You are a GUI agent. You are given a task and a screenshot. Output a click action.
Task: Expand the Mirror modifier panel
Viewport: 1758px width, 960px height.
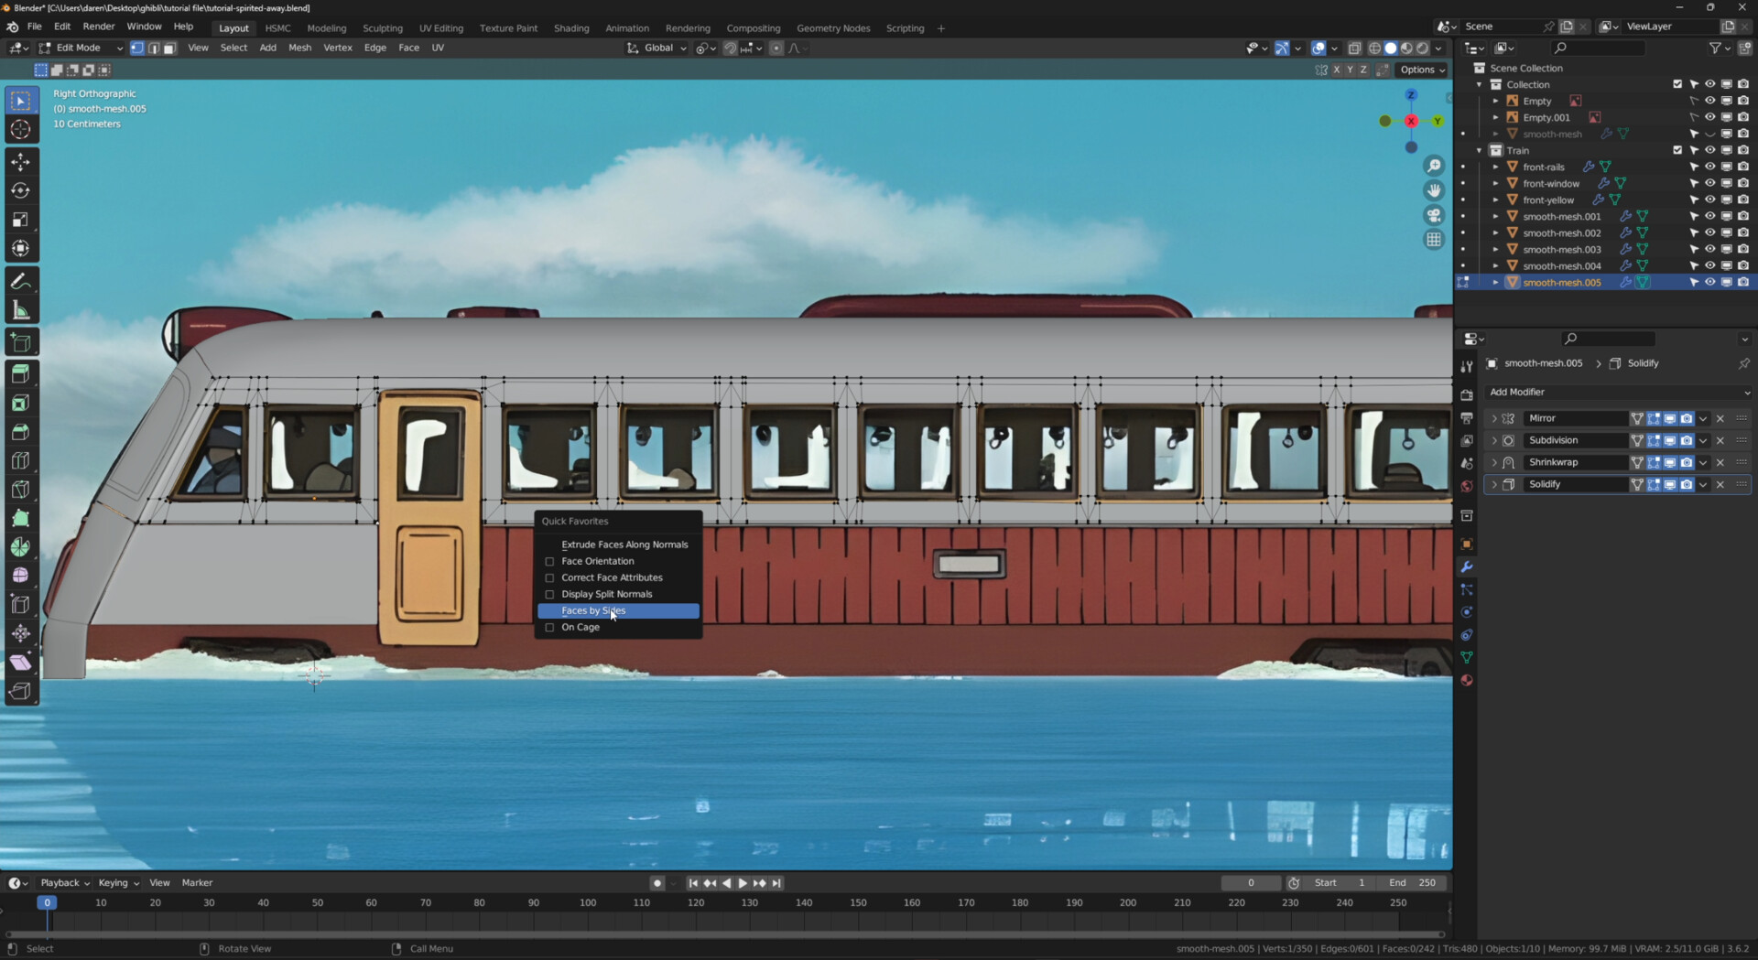click(x=1494, y=418)
